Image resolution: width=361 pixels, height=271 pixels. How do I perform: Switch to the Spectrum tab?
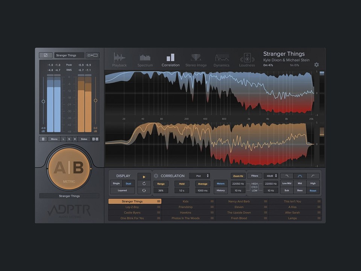pos(145,60)
